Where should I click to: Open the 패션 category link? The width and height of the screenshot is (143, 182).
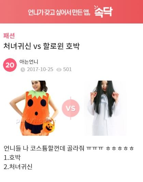(9, 36)
